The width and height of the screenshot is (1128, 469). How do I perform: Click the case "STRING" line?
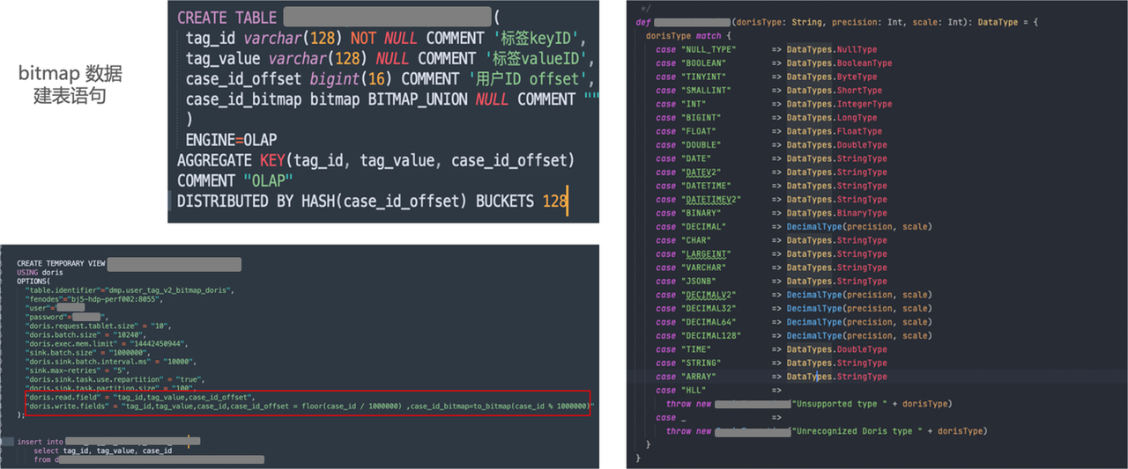point(771,363)
